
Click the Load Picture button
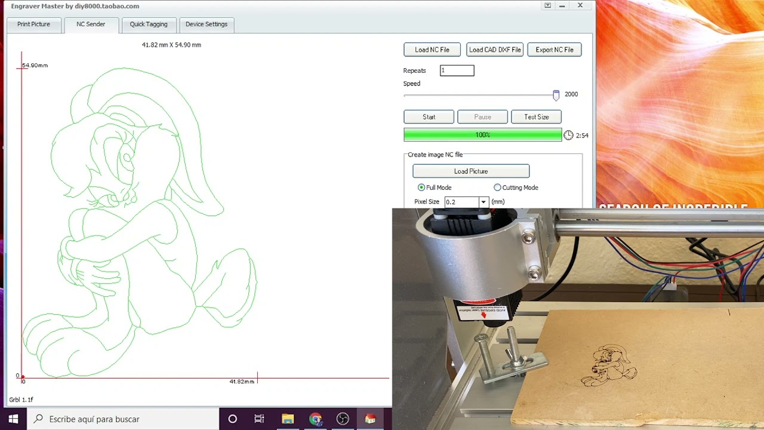click(471, 171)
